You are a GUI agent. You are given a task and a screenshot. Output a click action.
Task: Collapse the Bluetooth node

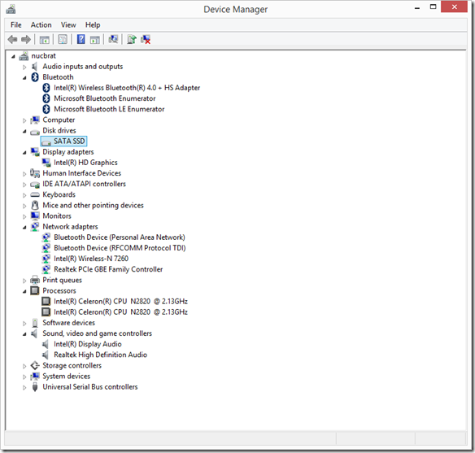click(24, 78)
